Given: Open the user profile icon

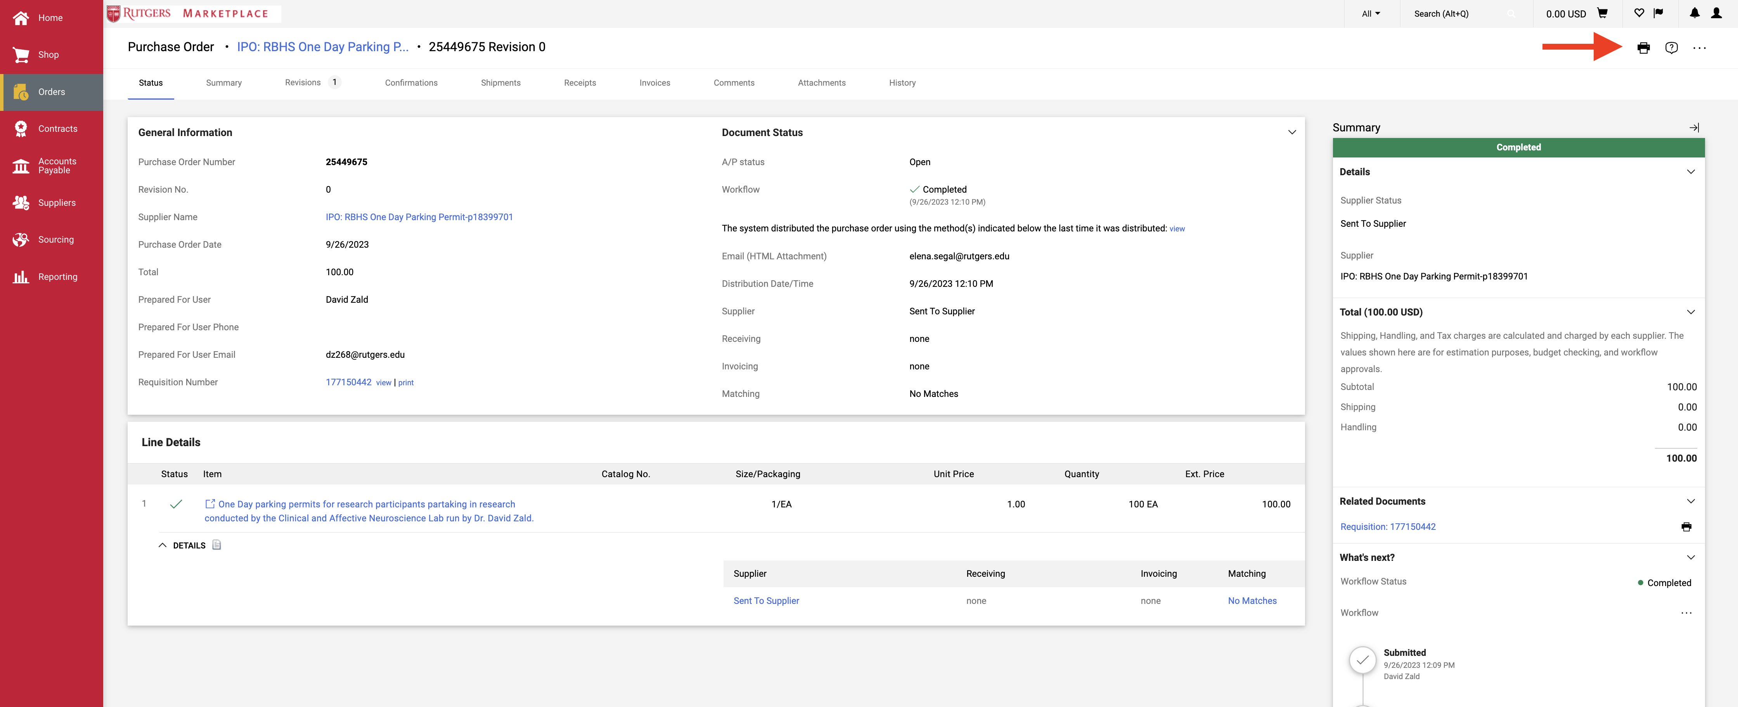Looking at the screenshot, I should click(1716, 13).
